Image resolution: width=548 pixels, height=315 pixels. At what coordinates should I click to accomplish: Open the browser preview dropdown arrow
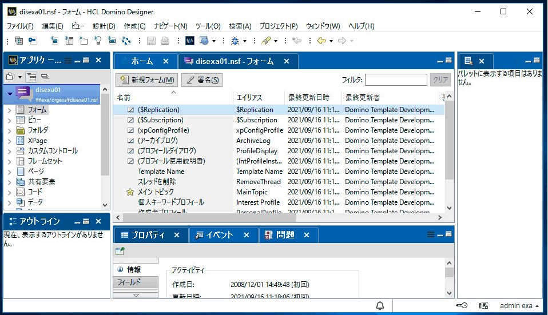pyautogui.click(x=214, y=41)
